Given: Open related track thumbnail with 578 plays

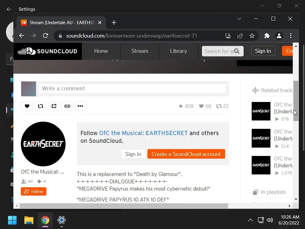Looking at the screenshot, I should 261,111.
